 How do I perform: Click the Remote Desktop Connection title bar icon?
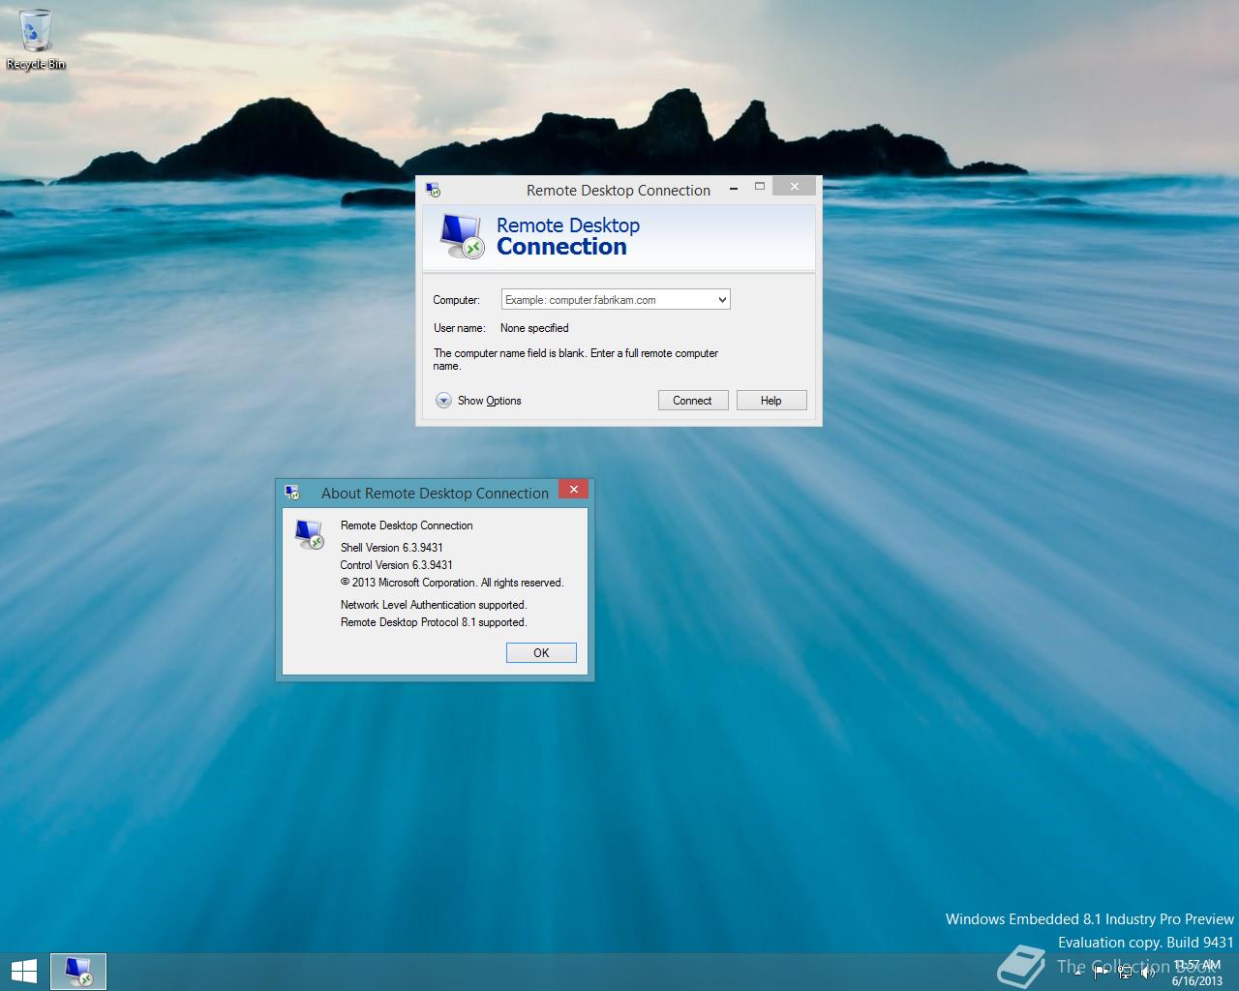(x=433, y=190)
